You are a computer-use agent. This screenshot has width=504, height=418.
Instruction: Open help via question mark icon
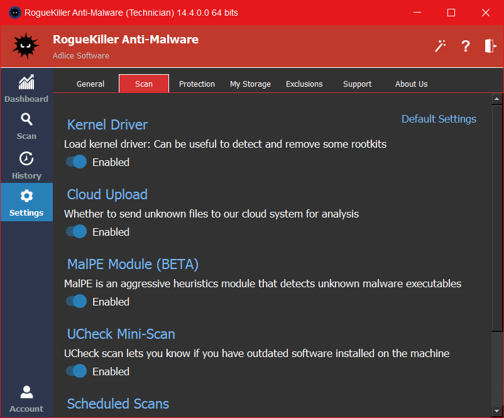click(x=466, y=46)
